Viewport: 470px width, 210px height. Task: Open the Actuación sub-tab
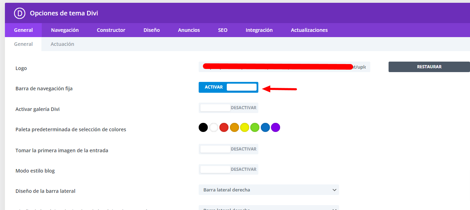point(62,44)
